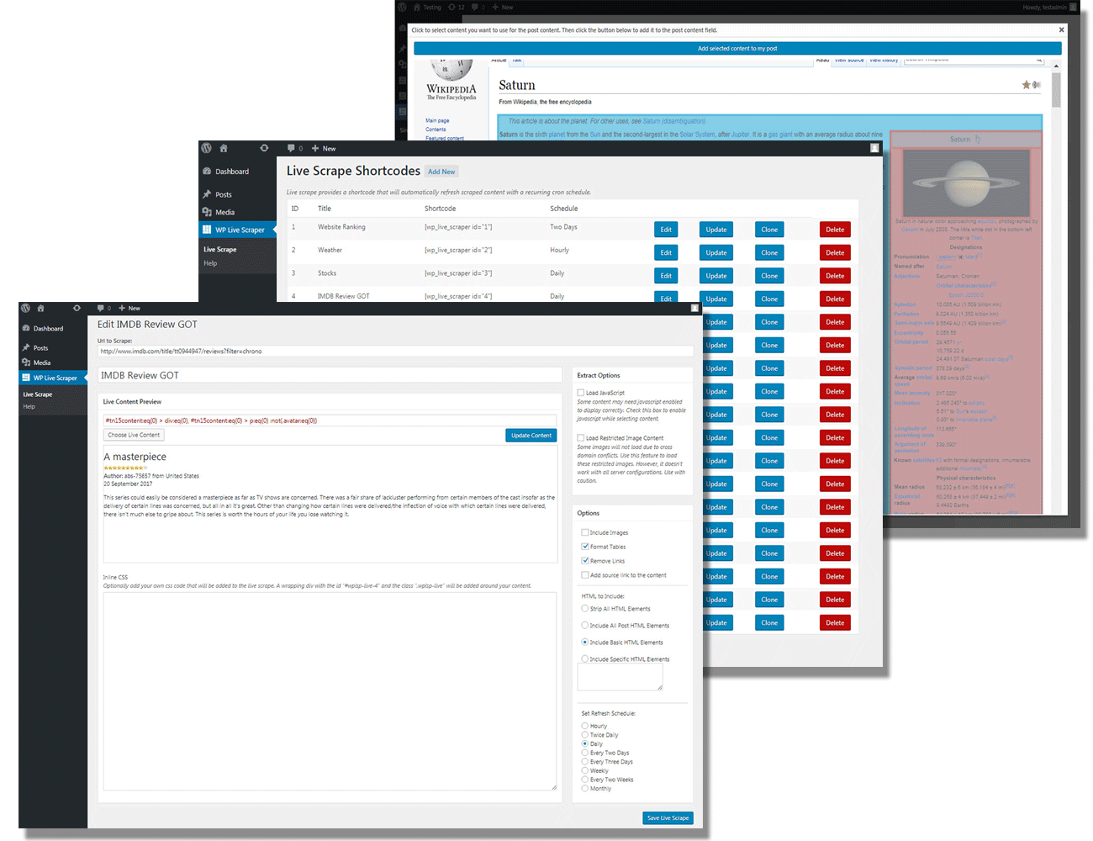
Task: Click the Choose Live Content button
Action: (x=134, y=435)
